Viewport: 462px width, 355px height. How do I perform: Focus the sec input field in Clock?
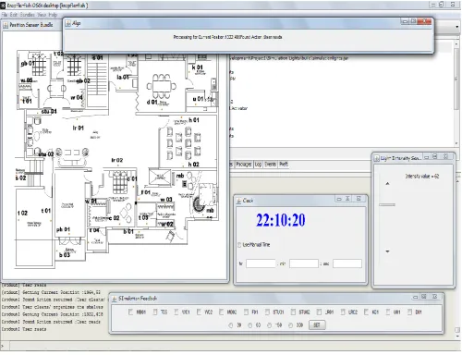(x=347, y=263)
